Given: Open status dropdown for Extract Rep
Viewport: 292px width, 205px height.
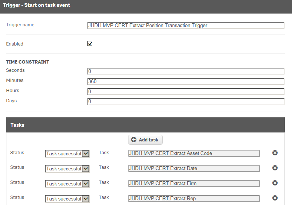Looking at the screenshot, I should click(x=67, y=199).
